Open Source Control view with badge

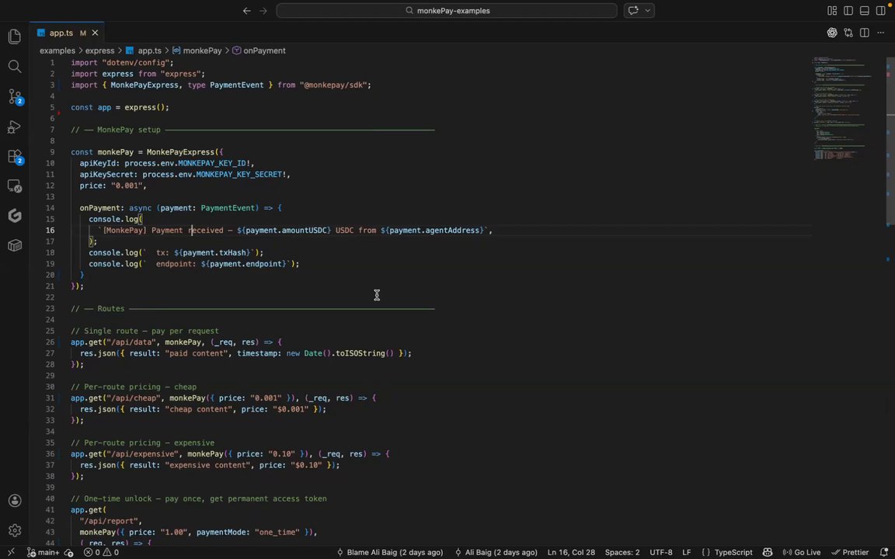(x=15, y=96)
